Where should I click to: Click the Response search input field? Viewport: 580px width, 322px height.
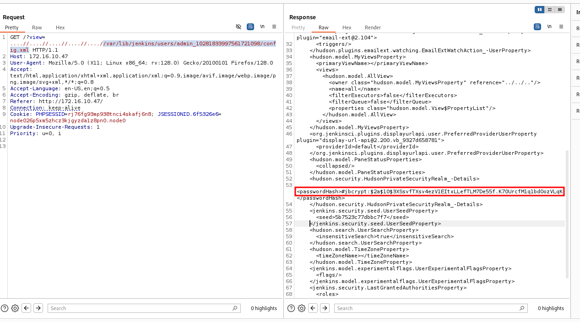tap(430, 308)
